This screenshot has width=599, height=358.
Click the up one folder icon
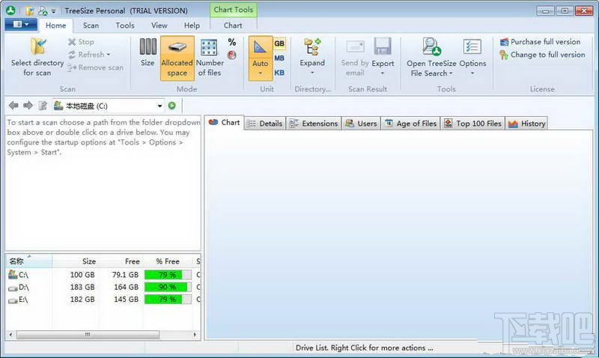tap(43, 106)
